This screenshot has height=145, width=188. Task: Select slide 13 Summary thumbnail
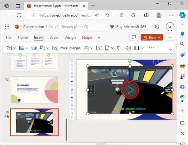34,90
